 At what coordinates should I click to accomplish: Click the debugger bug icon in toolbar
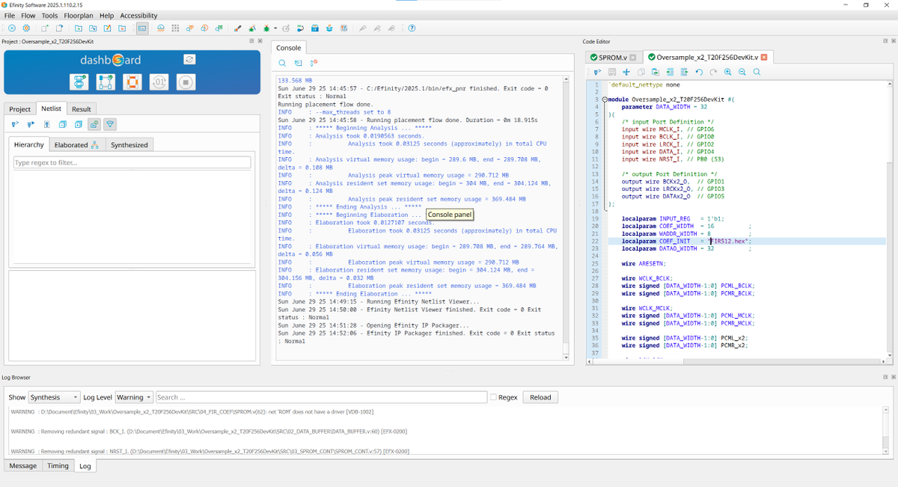pyautogui.click(x=266, y=28)
